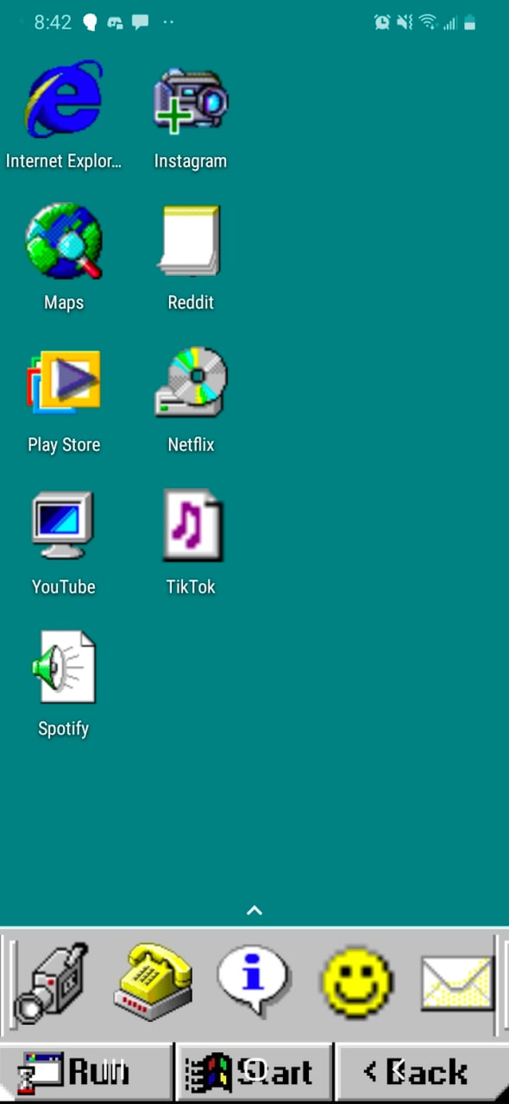
Task: Launch Instagram from the home screen
Action: [191, 99]
